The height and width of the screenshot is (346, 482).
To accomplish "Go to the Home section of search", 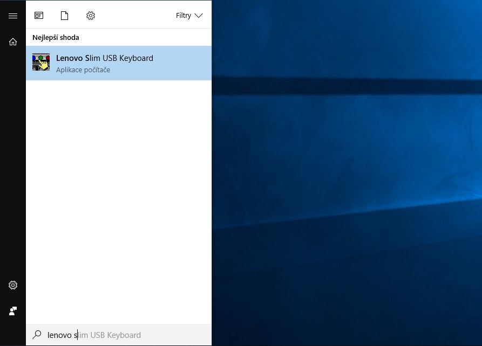I will (x=13, y=41).
